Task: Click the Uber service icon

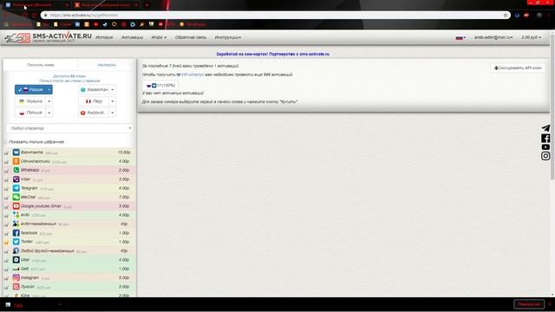Action: (x=16, y=260)
